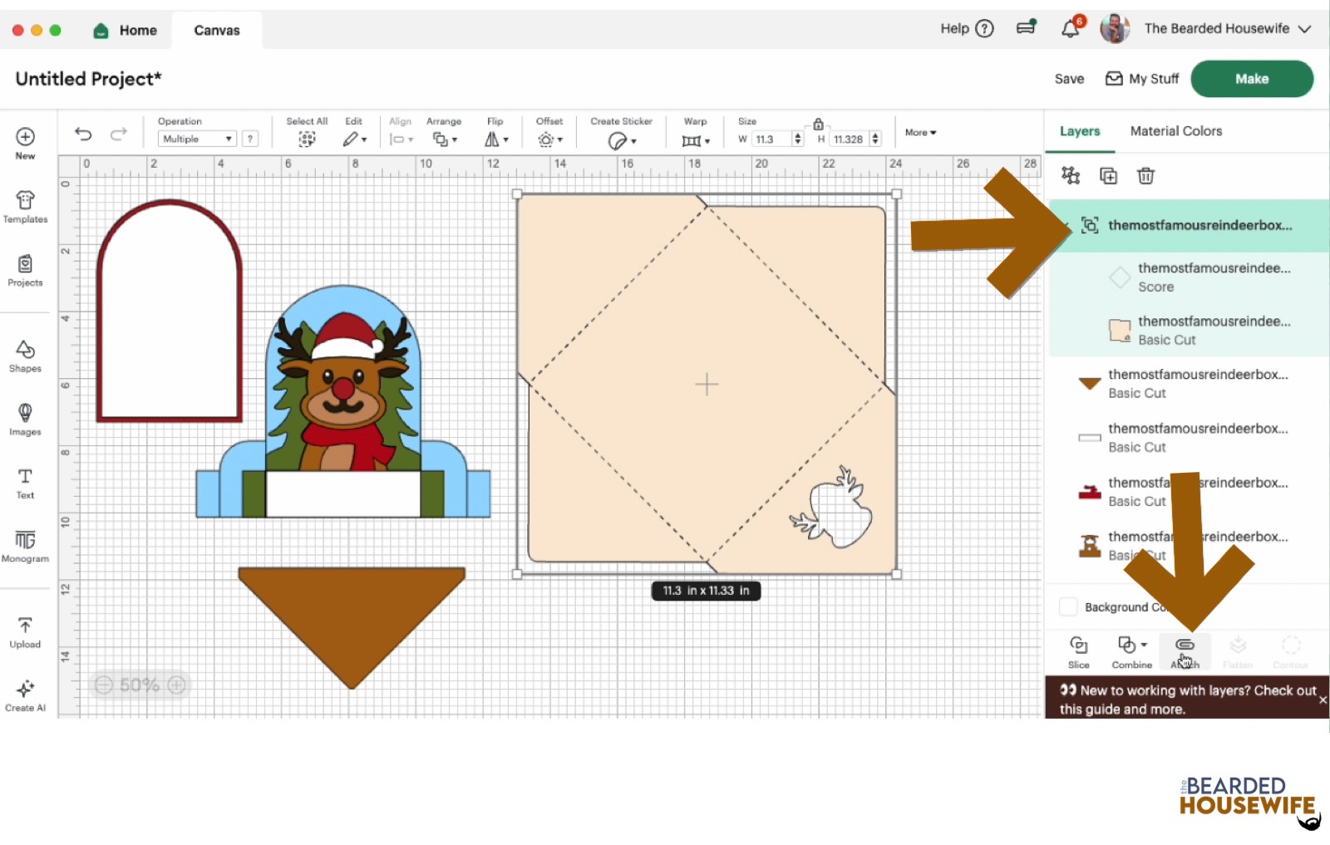
Task: Click the width input field
Action: coord(772,140)
